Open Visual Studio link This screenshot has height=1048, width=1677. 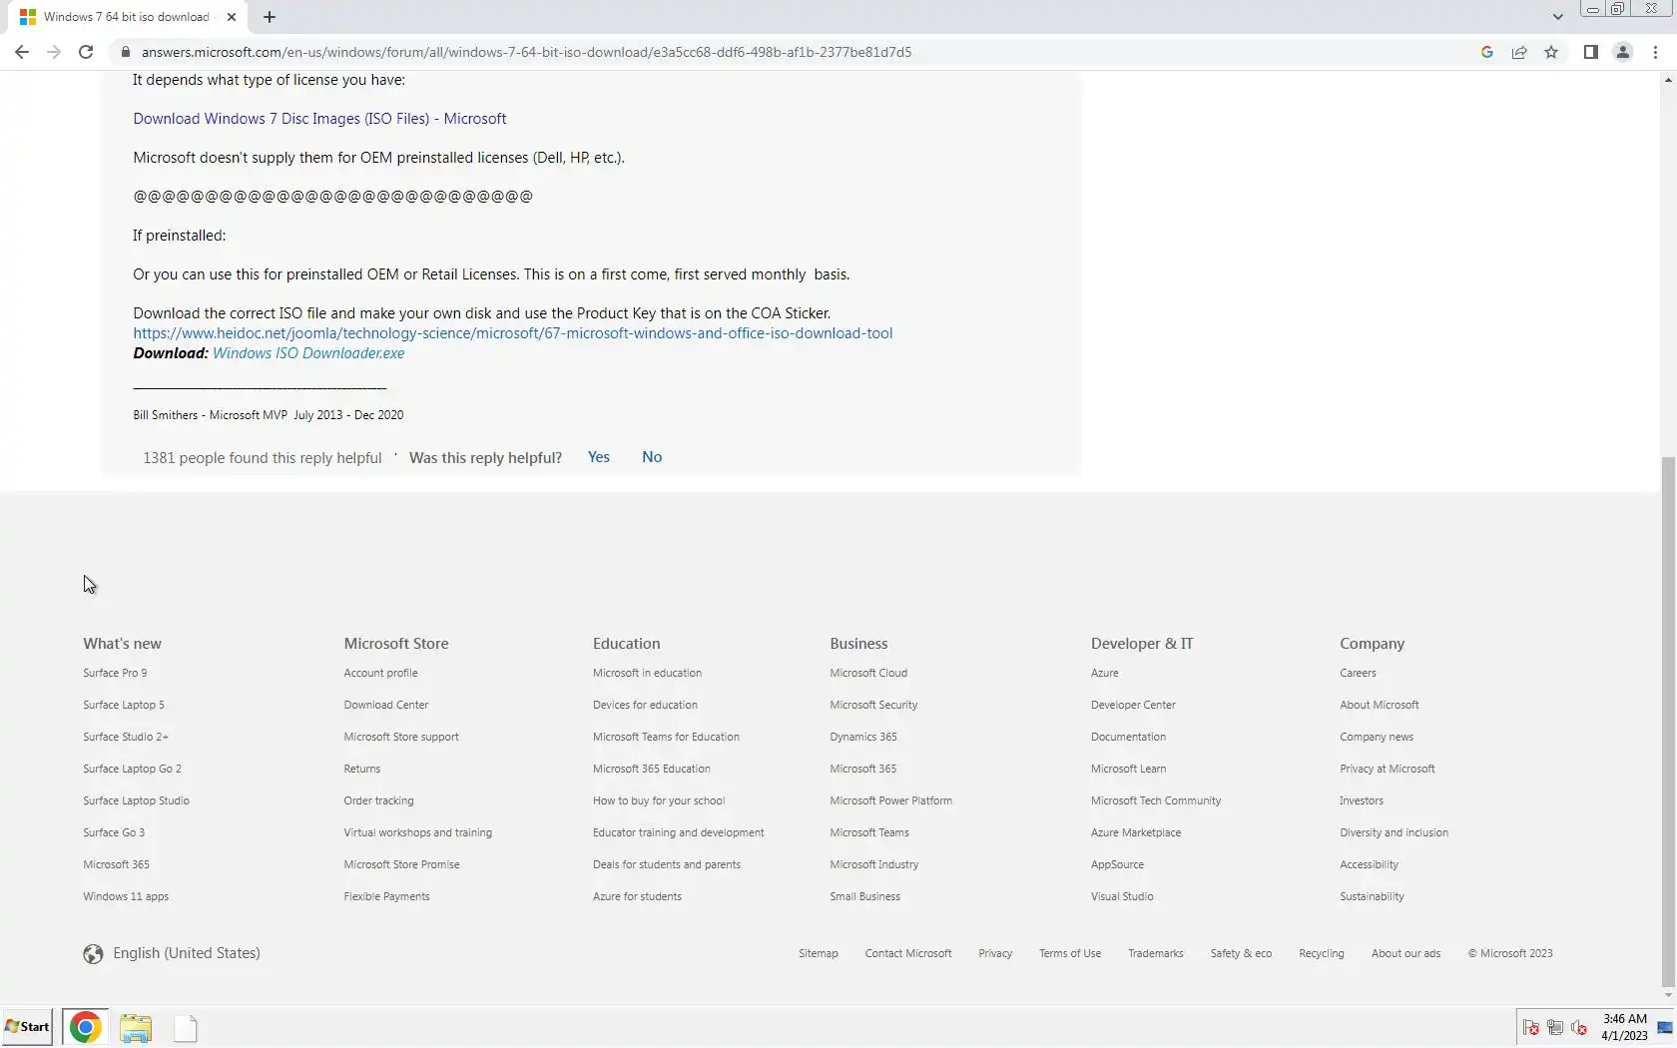point(1122,896)
